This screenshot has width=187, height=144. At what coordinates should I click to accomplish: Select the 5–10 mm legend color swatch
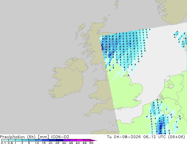(32, 140)
